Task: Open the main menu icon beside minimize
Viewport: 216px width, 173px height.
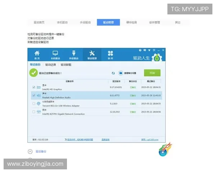Action: coord(154,50)
